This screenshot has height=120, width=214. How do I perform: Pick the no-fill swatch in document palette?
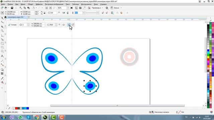click(x=14, y=108)
